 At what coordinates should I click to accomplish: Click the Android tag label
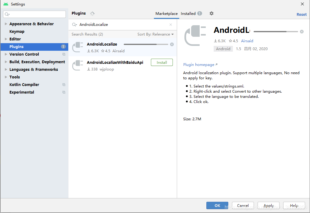click(223, 49)
